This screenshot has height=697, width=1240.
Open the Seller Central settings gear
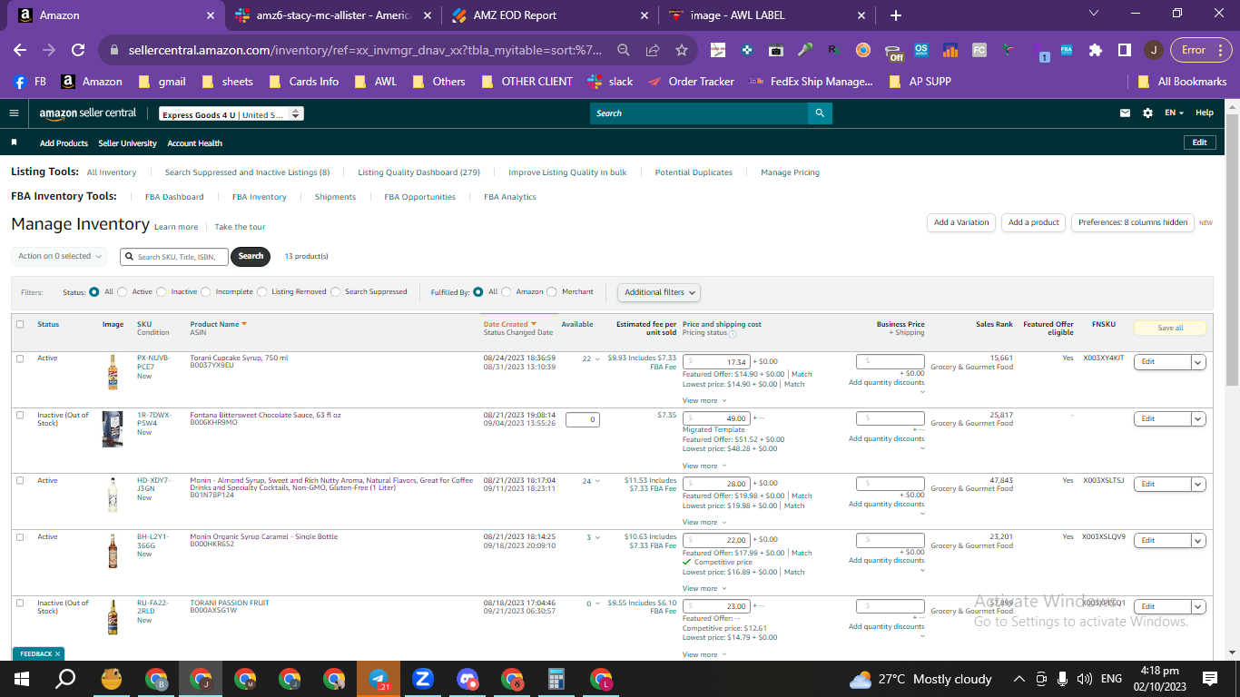pyautogui.click(x=1147, y=113)
